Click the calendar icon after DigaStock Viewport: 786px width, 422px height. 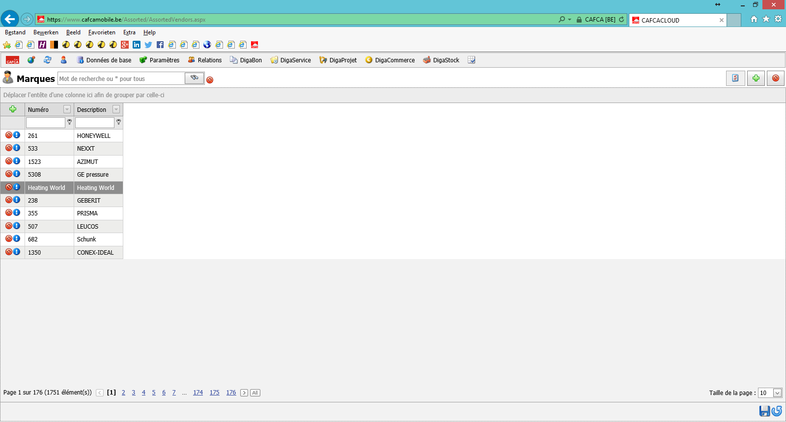point(472,60)
